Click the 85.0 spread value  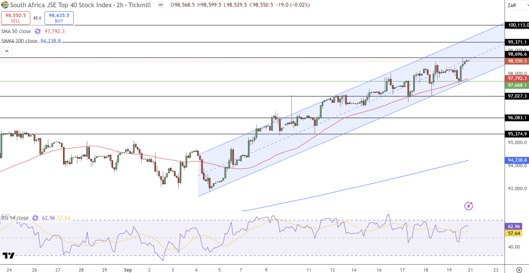[x=37, y=18]
